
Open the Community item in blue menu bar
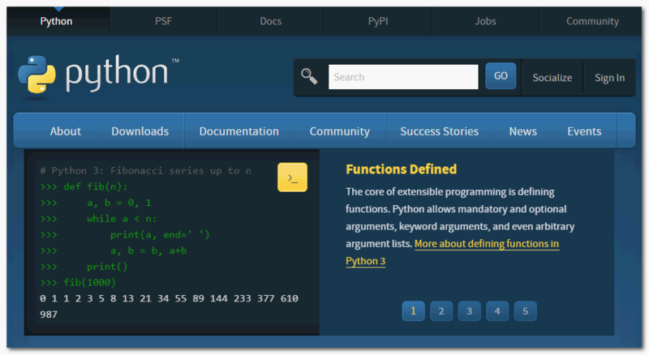(x=339, y=131)
